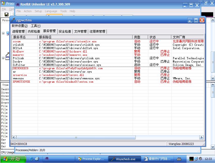Screen dimensions: 215x163
Task: Sort by 服务路径 column header
Action: pos(85,37)
